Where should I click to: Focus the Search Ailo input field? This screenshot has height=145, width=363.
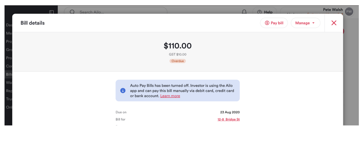tap(116, 12)
